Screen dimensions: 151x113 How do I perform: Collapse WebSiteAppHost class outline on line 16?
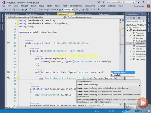tap(18, 51)
